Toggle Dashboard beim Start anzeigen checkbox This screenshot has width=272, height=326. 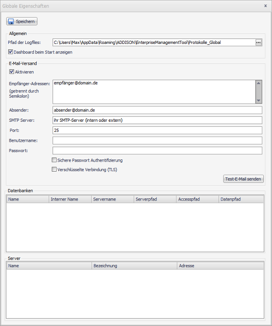10,52
